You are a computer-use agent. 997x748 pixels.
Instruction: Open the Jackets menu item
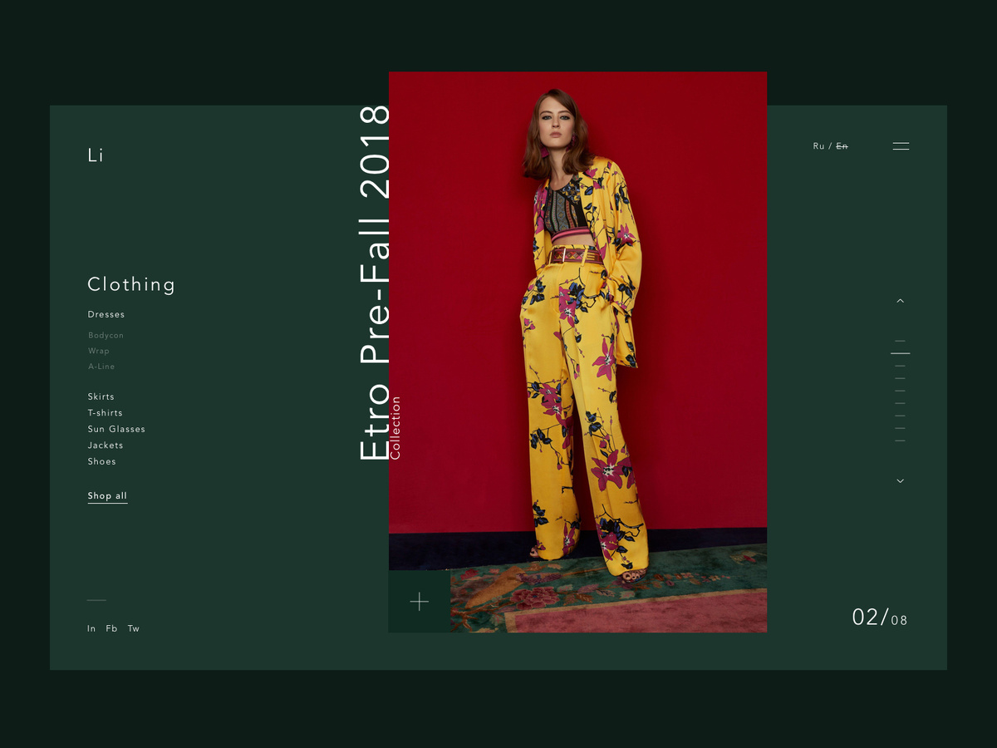106,445
